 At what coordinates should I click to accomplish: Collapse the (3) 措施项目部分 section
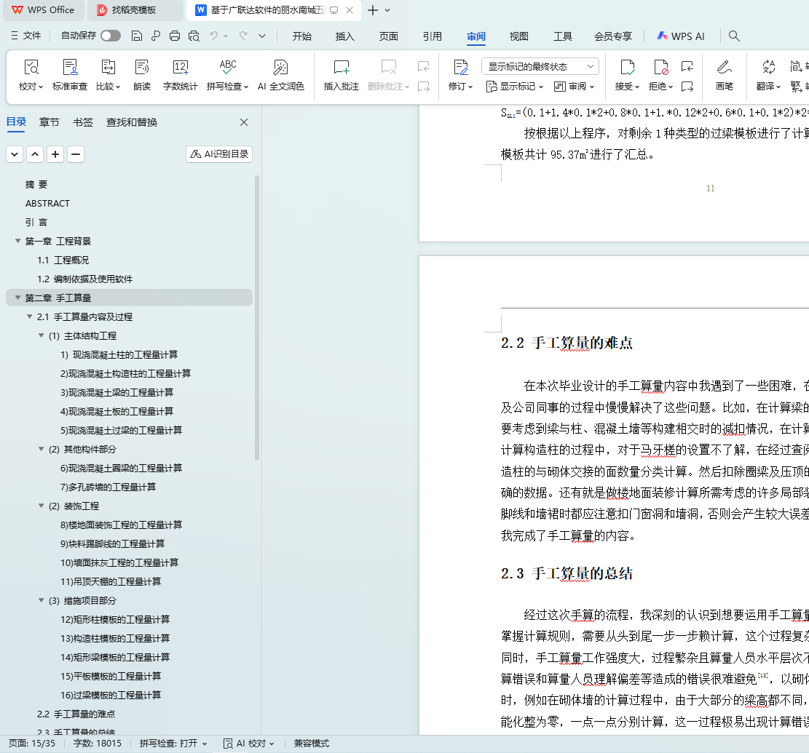42,600
